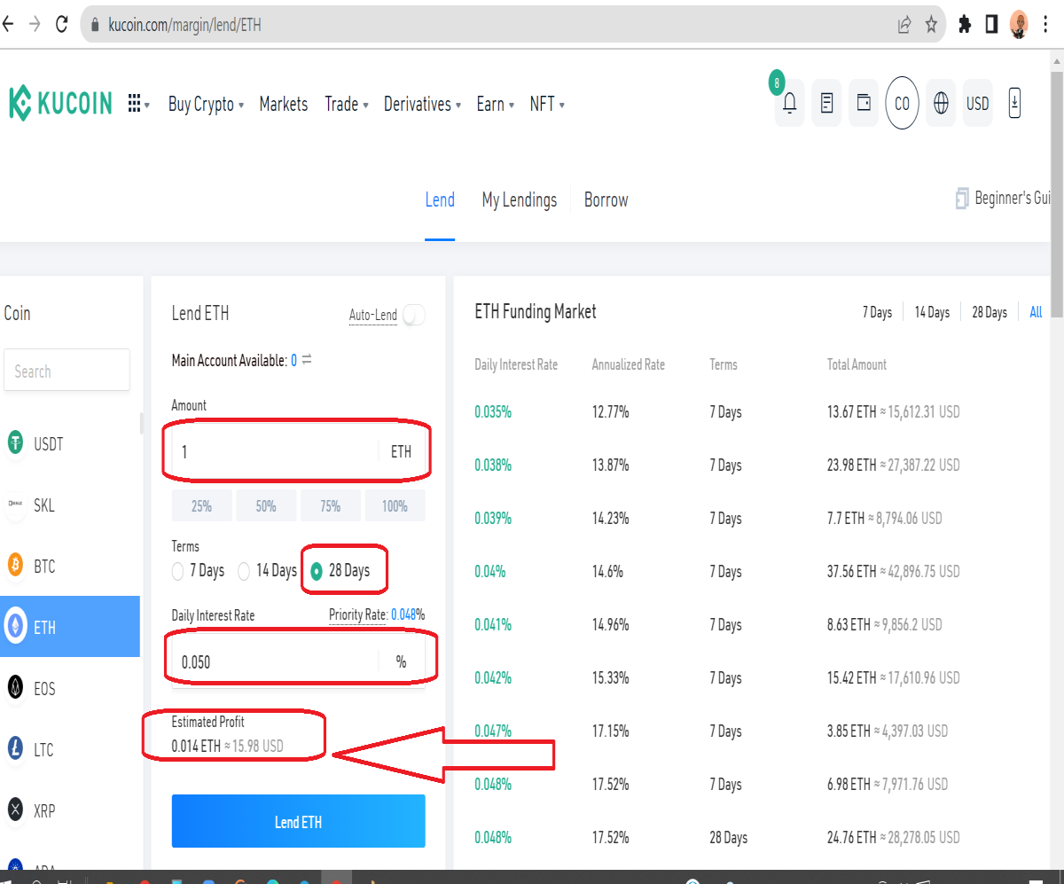Click the browser forward arrow
1064x884 pixels.
[35, 25]
